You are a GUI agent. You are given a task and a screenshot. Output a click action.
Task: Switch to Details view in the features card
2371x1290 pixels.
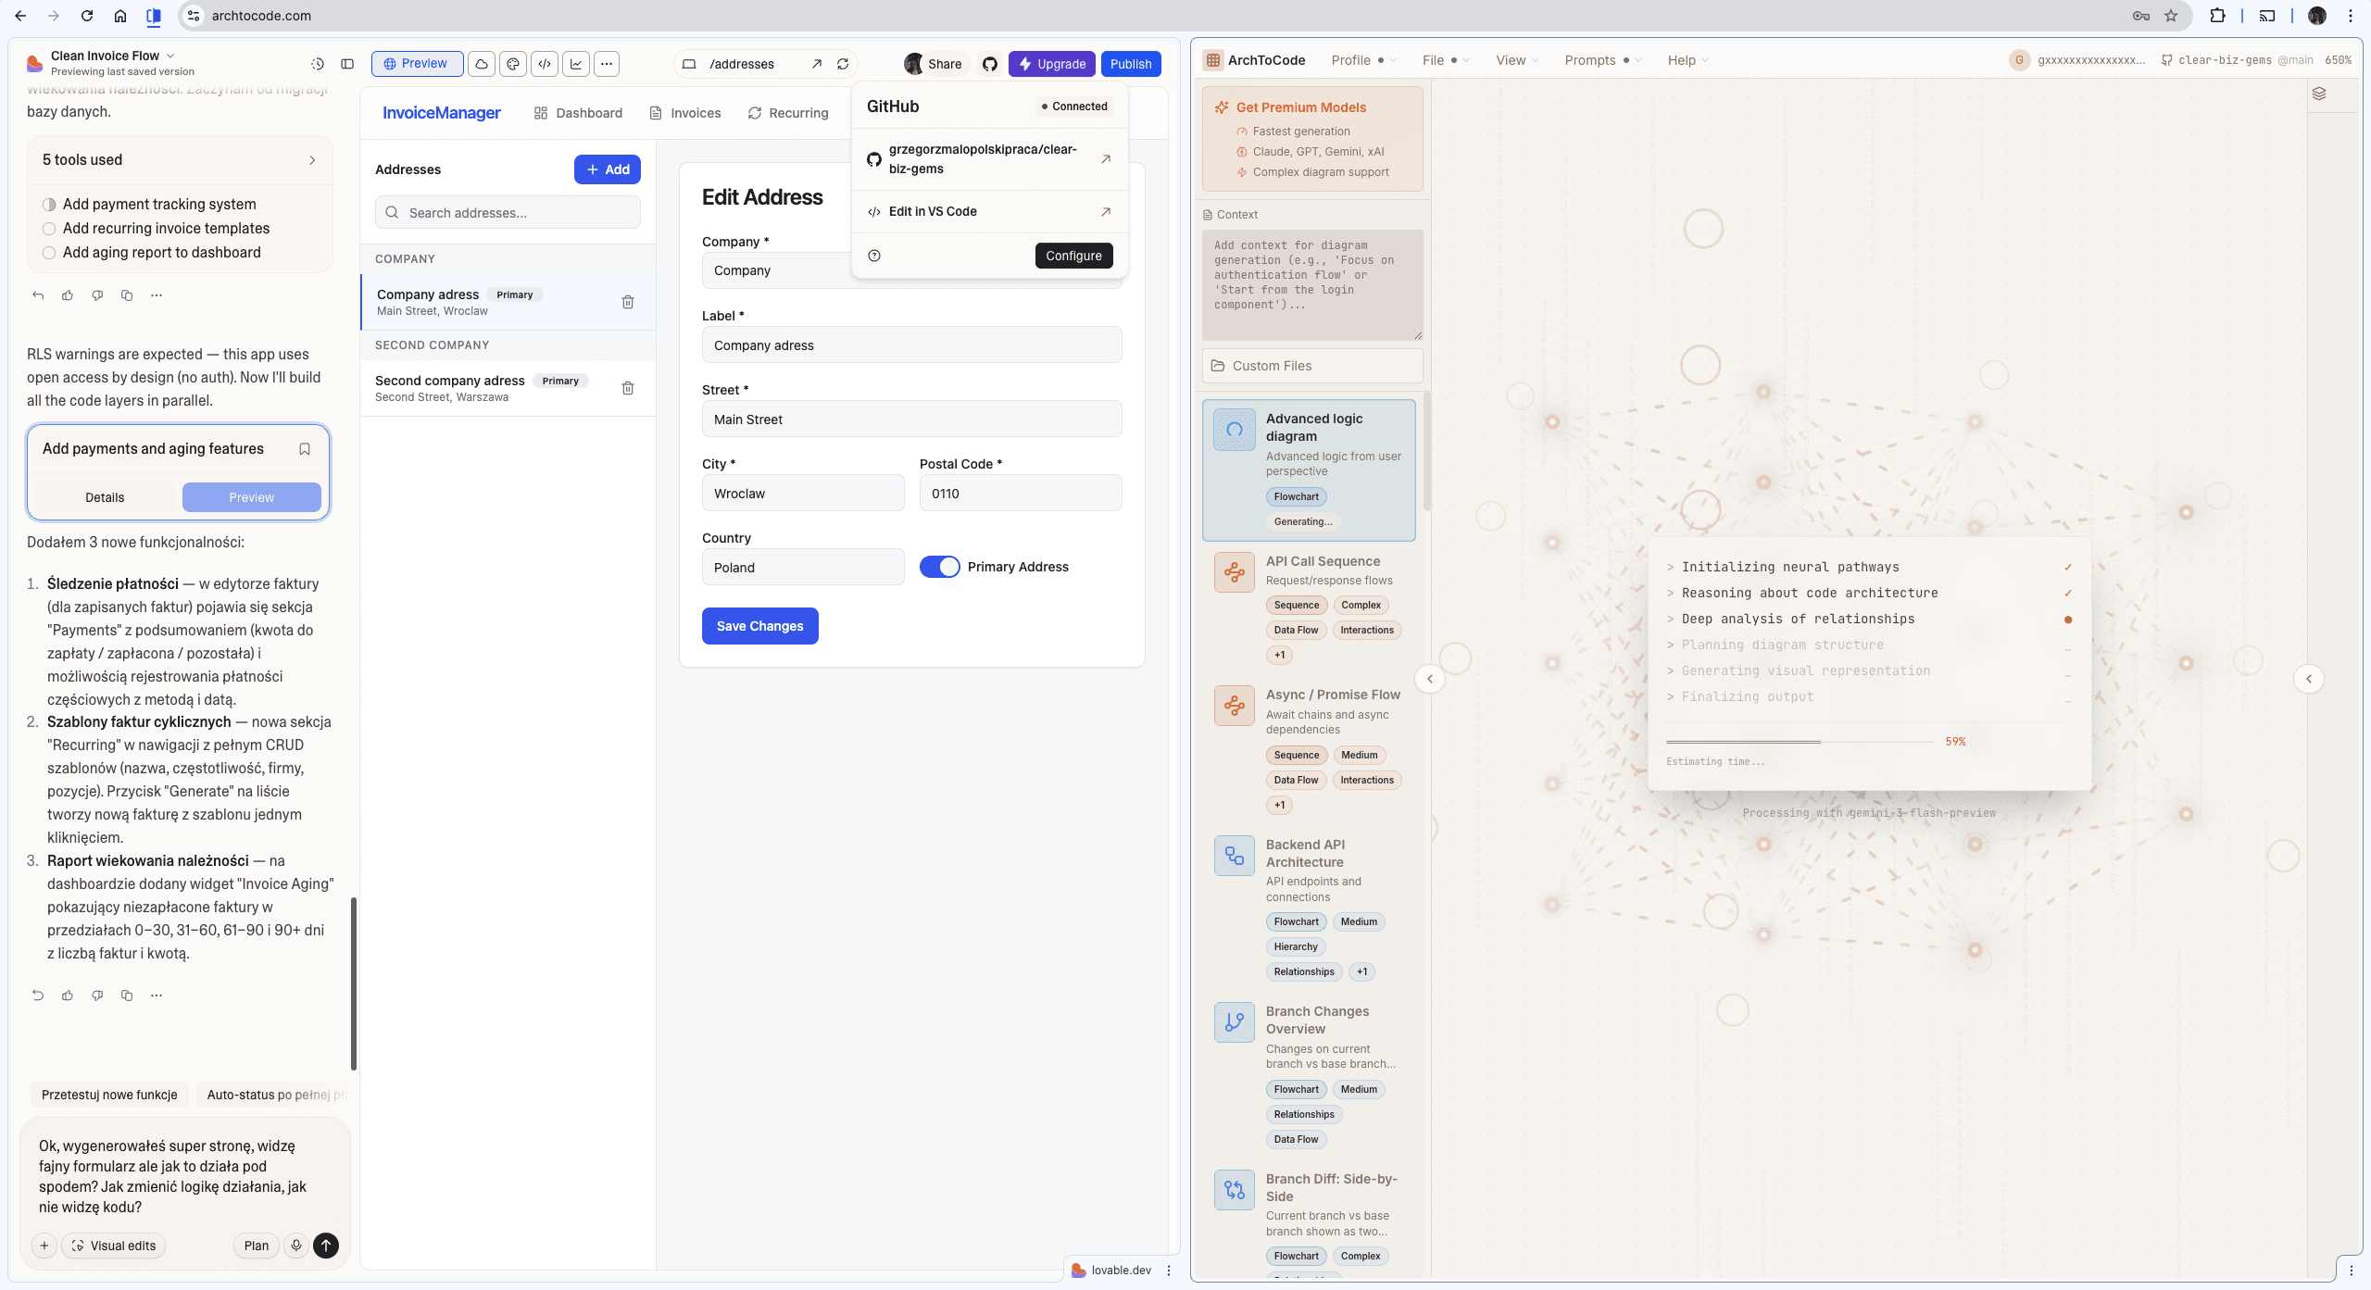point(105,497)
